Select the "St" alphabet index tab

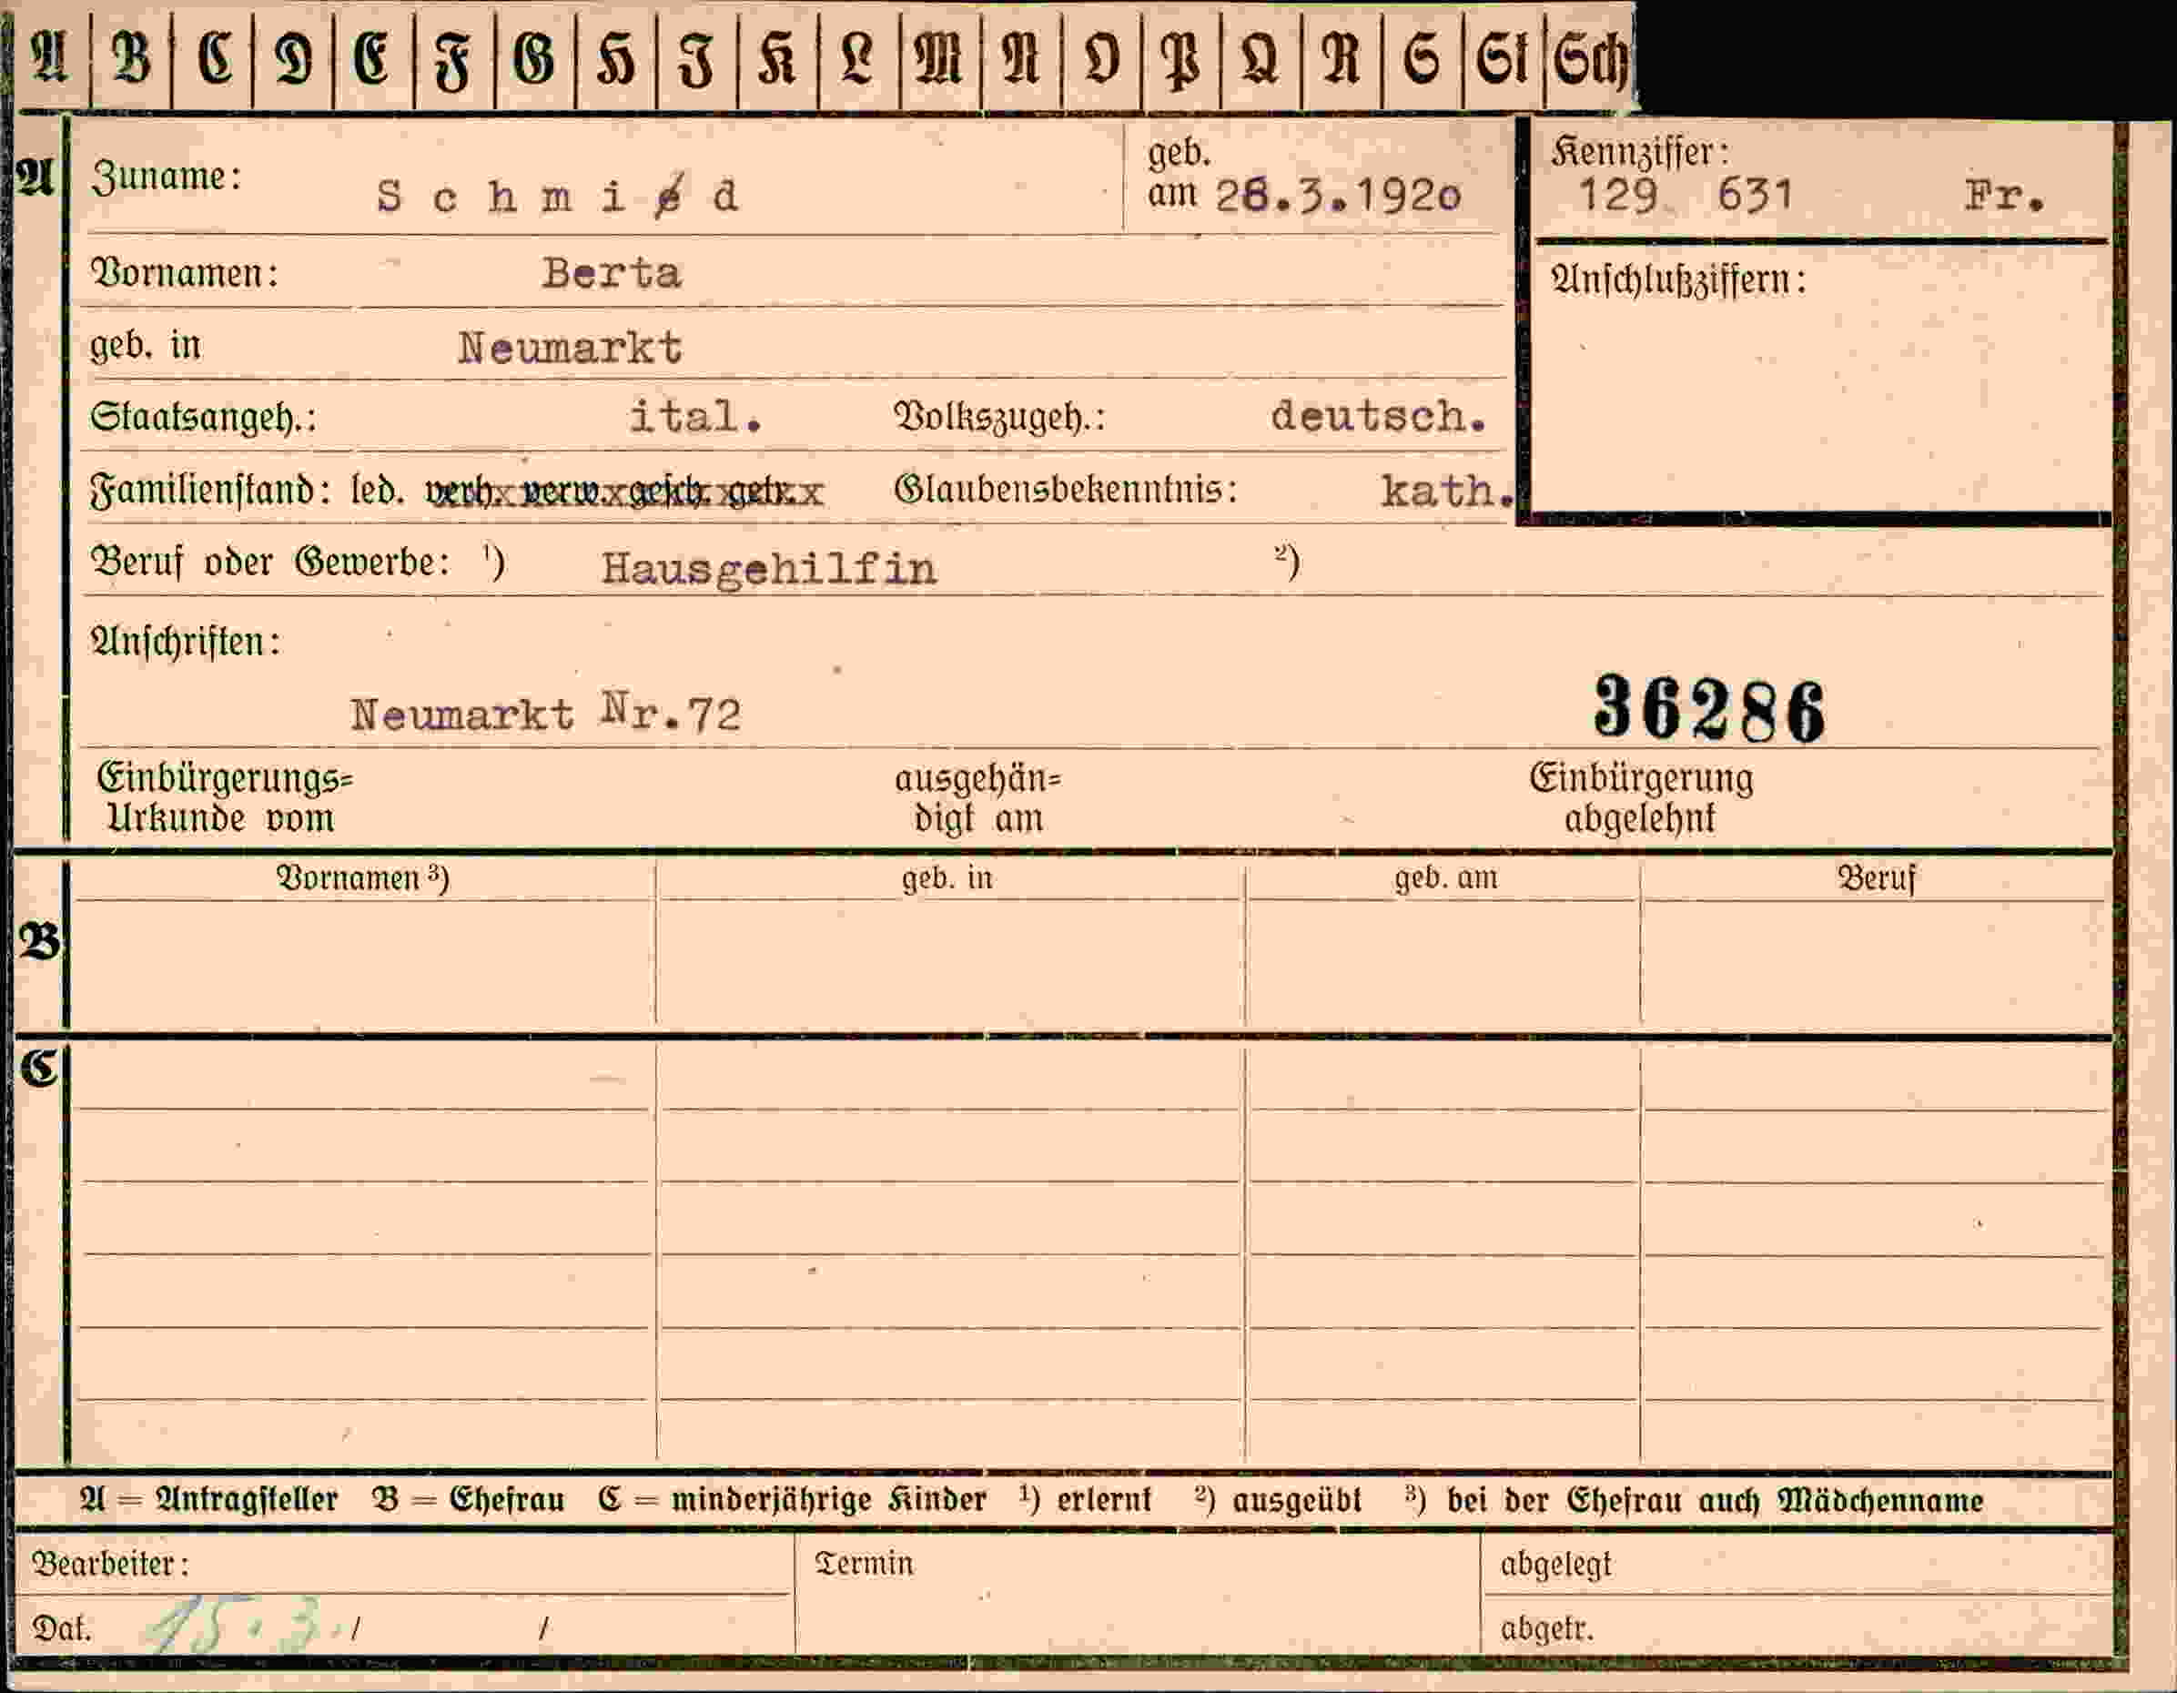1504,59
